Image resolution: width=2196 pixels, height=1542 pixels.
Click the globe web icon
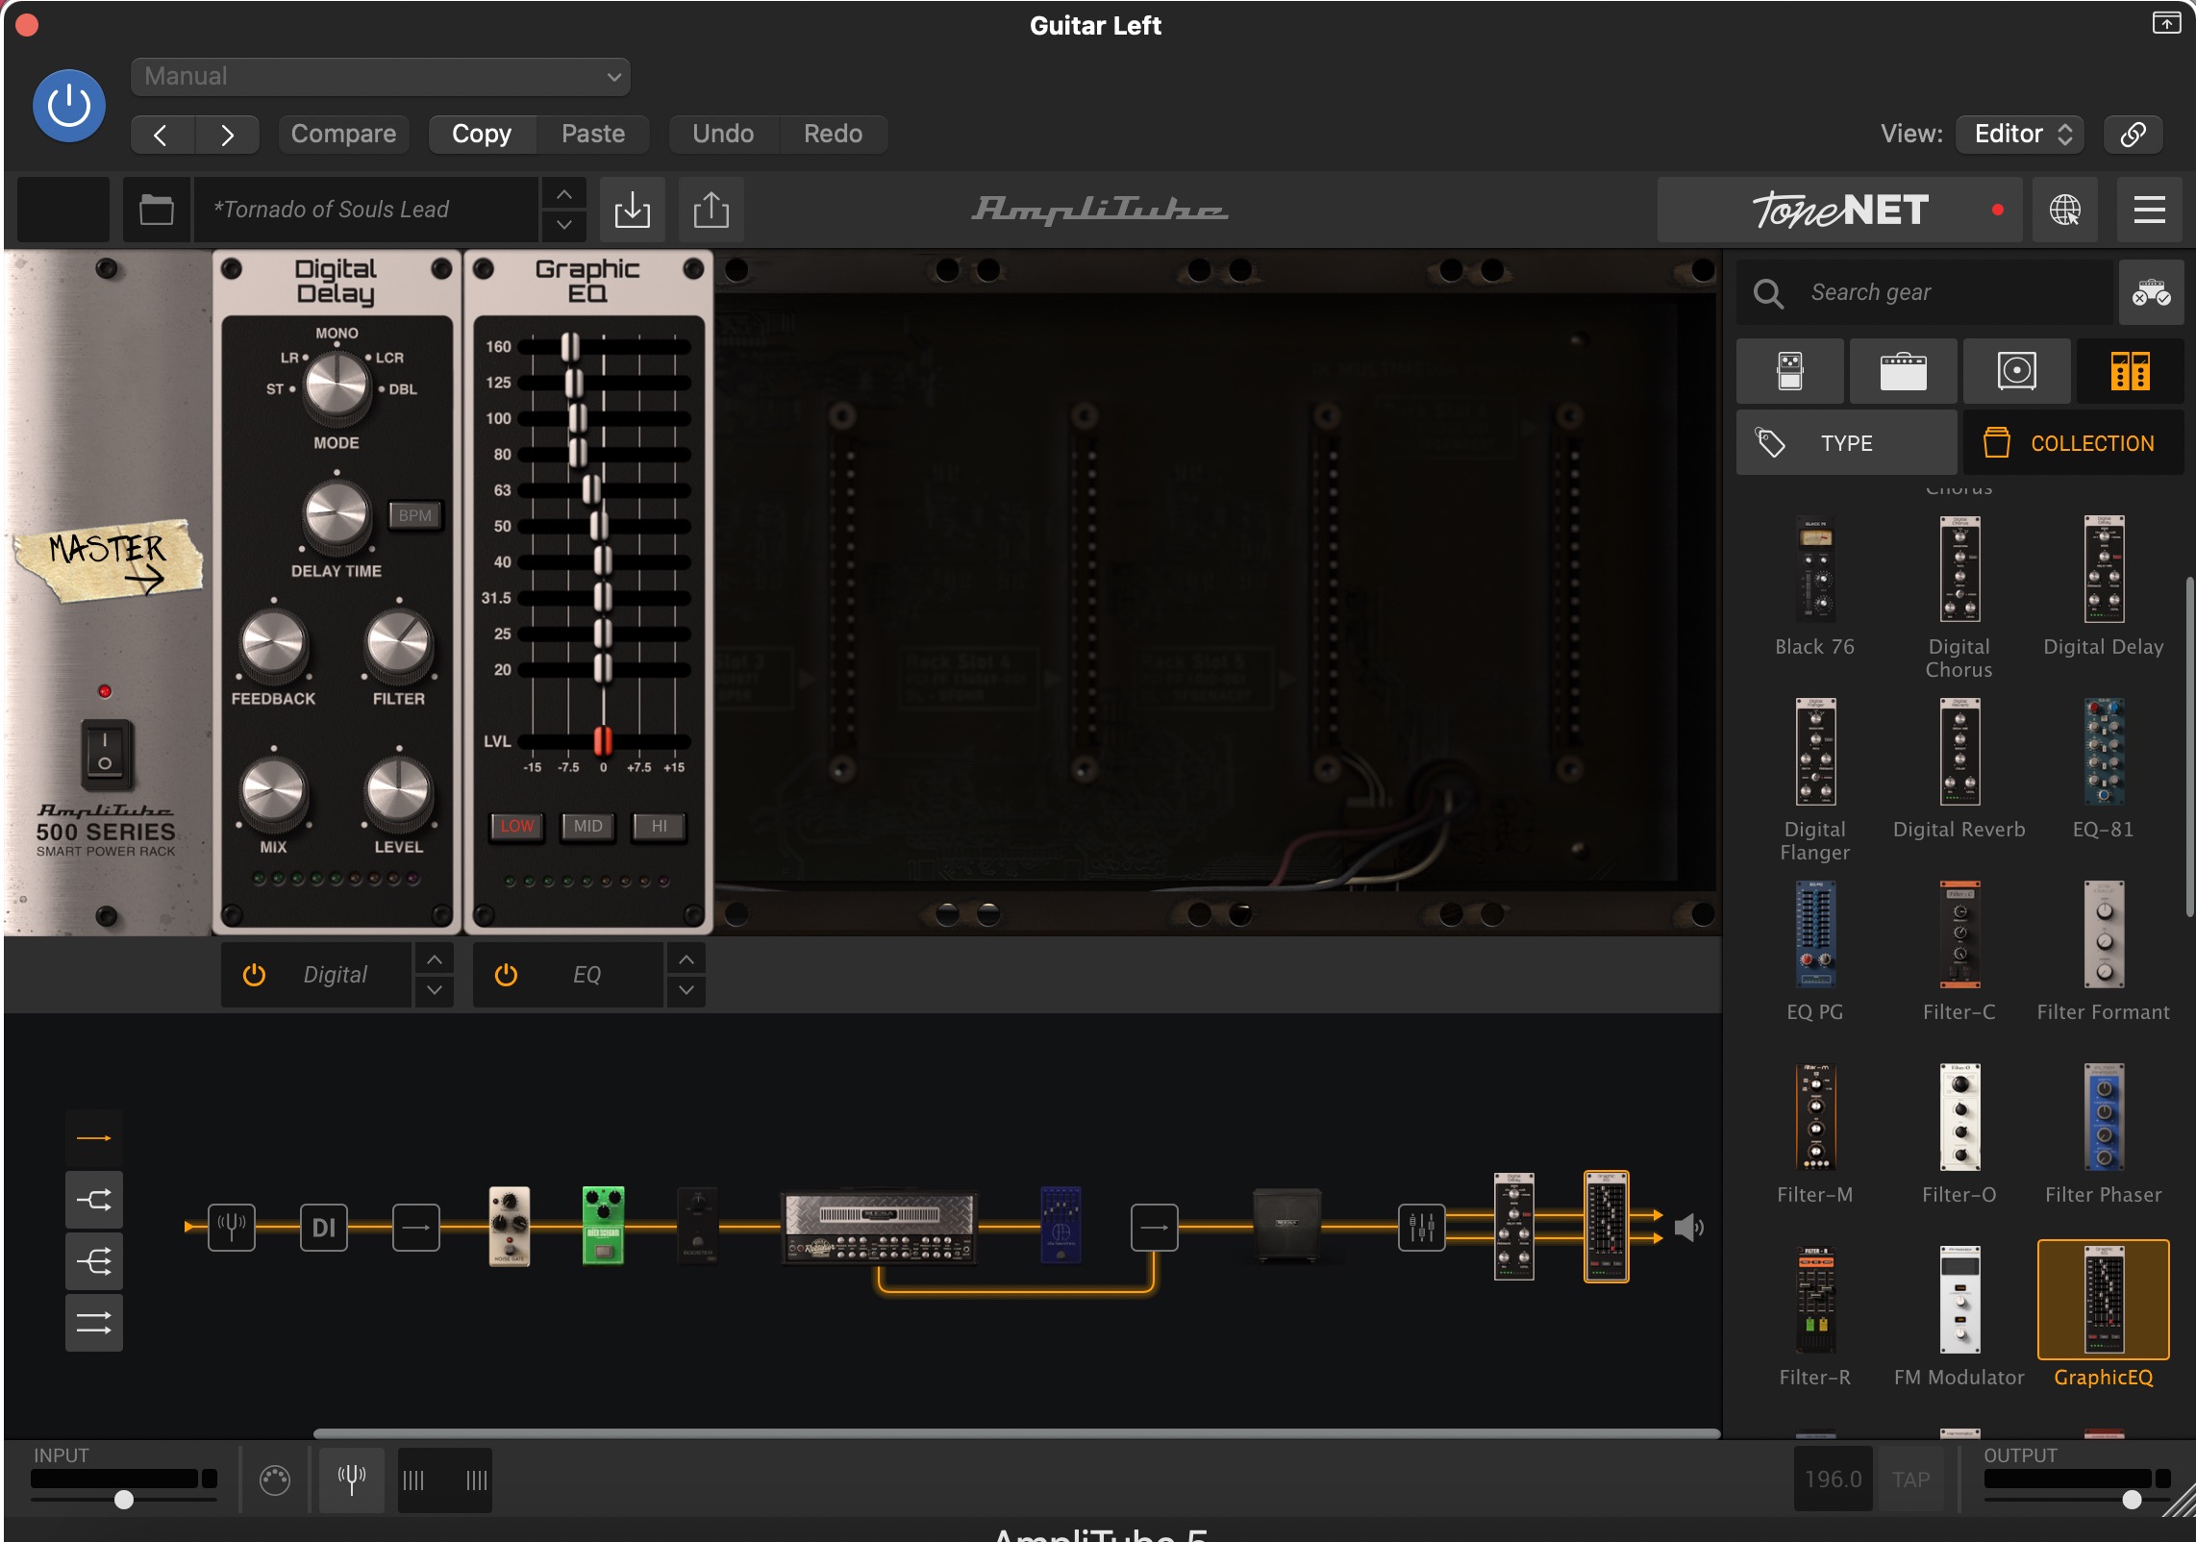(x=2064, y=210)
